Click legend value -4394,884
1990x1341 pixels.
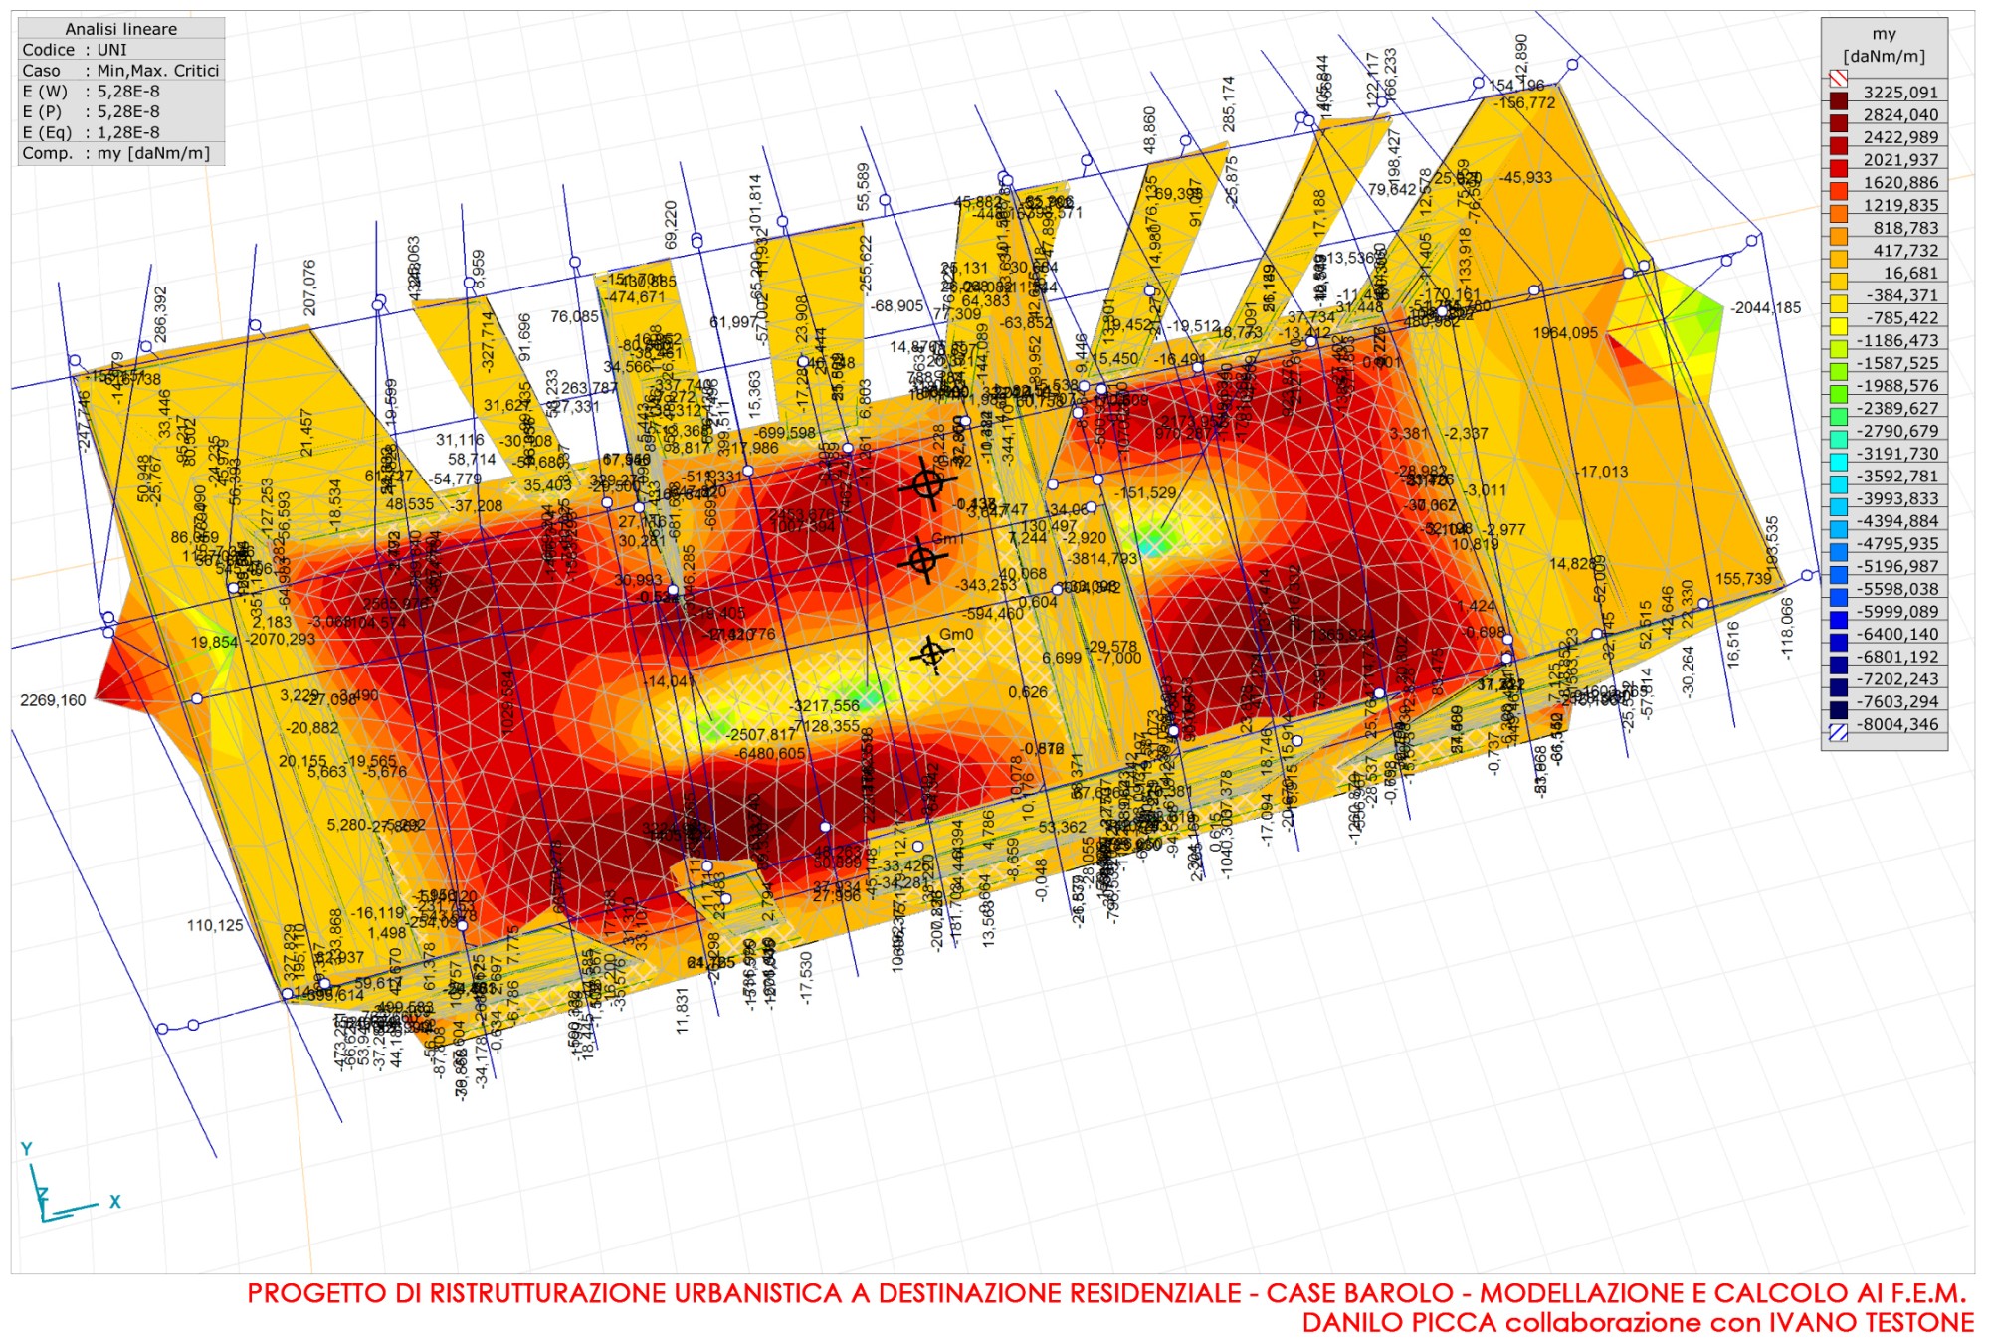1897,521
